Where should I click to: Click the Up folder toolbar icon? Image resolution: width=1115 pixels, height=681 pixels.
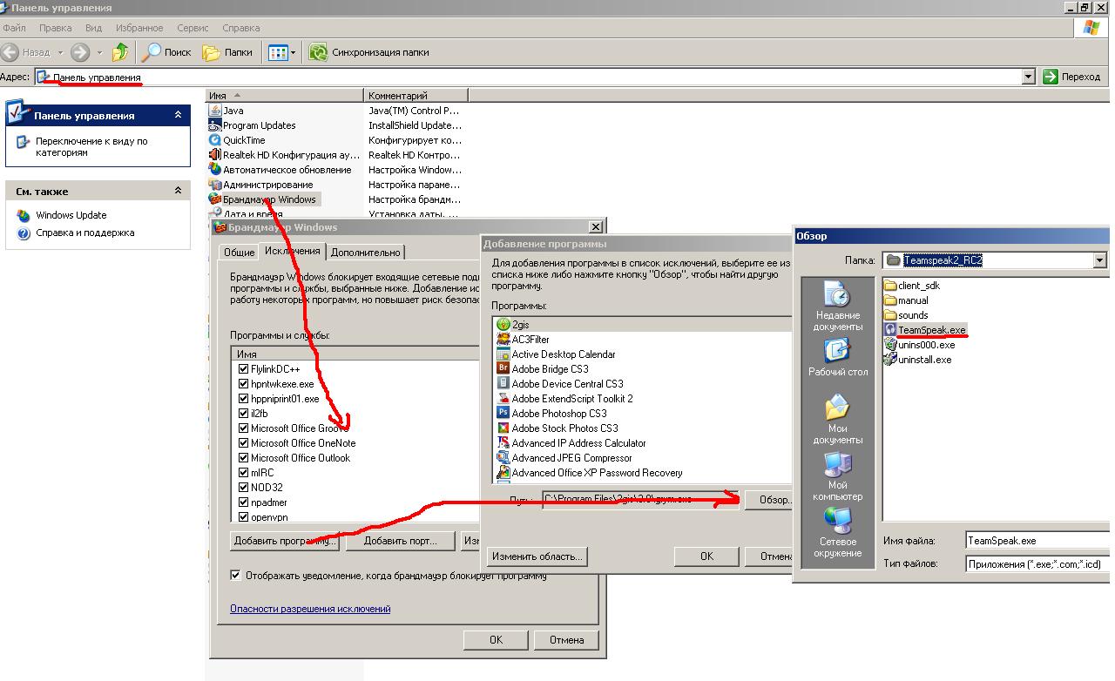click(120, 52)
